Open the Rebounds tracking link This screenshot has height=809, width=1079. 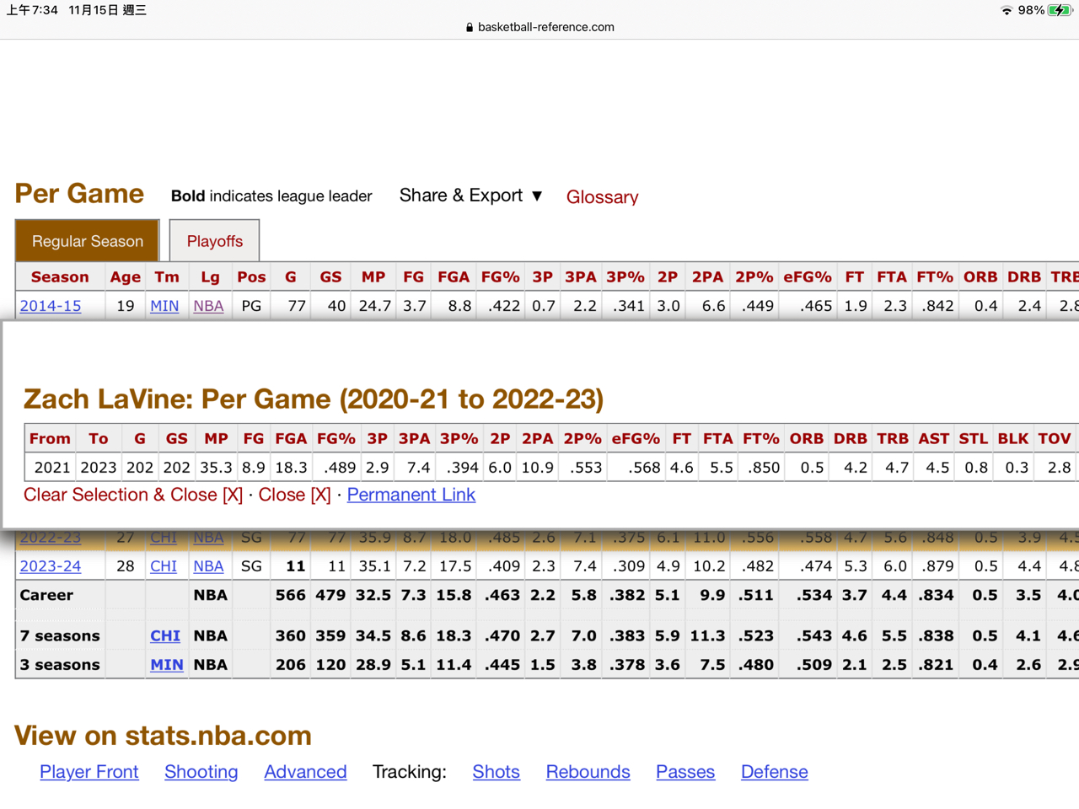click(x=588, y=772)
